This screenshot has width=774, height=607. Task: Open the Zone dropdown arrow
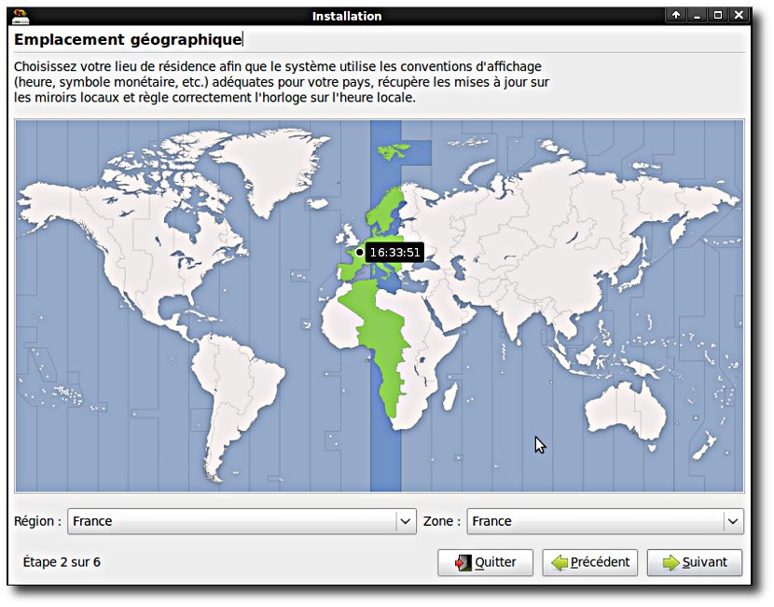coord(733,521)
